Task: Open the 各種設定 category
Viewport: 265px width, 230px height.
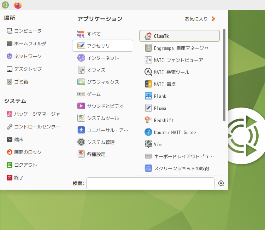Action: pyautogui.click(x=102, y=154)
